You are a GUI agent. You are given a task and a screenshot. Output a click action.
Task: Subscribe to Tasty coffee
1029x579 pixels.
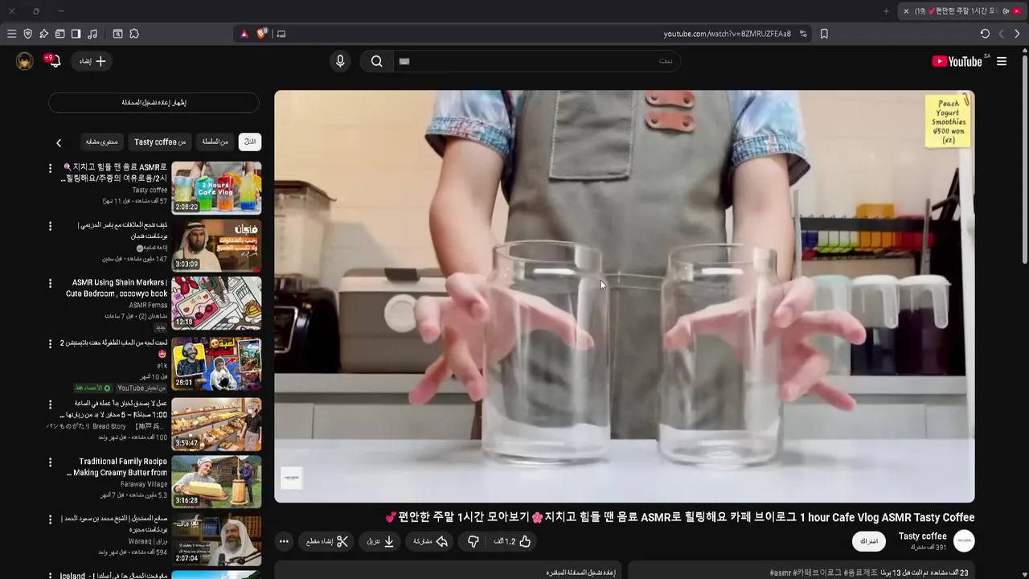869,541
